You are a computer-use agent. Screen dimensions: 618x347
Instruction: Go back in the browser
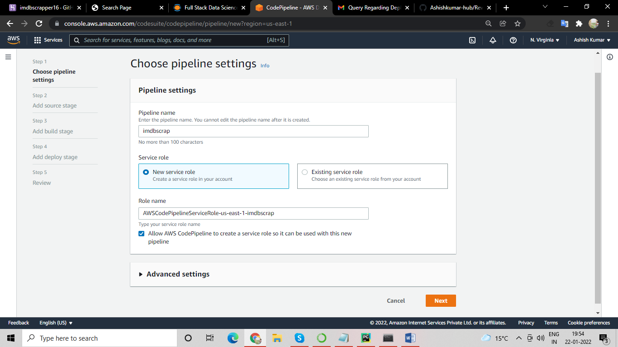pyautogui.click(x=10, y=23)
